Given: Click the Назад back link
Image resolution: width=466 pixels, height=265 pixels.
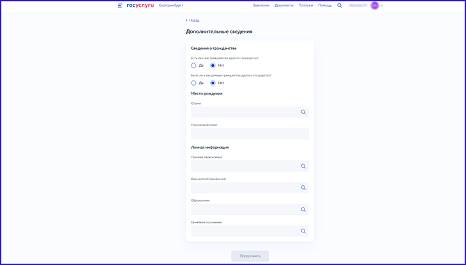Looking at the screenshot, I should [192, 20].
